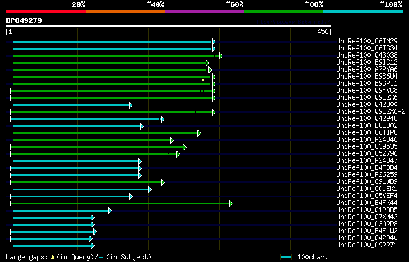The height and width of the screenshot is (262, 409).
Task: Select the UniRef100_B4FK44 label
Action: click(367, 203)
